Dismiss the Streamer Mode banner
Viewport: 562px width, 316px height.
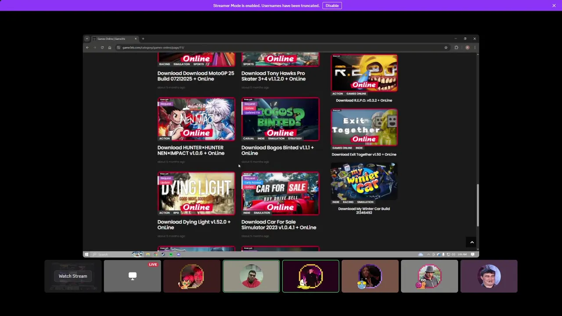[554, 6]
